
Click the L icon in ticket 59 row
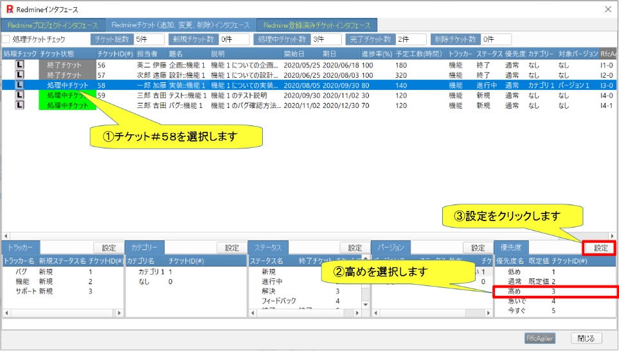(x=19, y=95)
